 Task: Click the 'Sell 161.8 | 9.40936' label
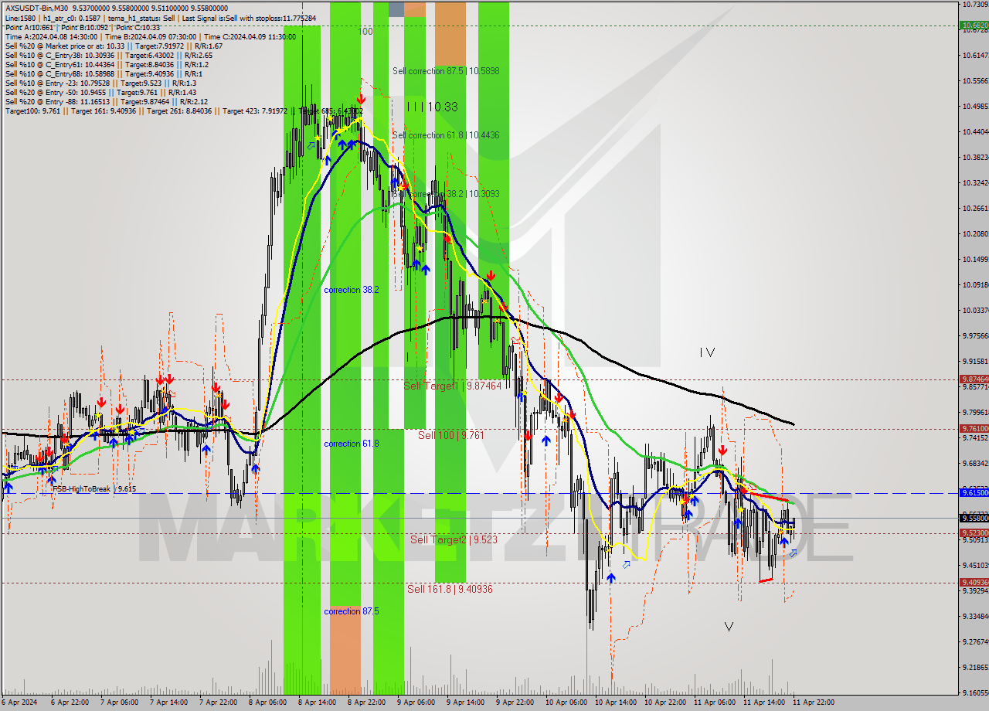click(450, 589)
